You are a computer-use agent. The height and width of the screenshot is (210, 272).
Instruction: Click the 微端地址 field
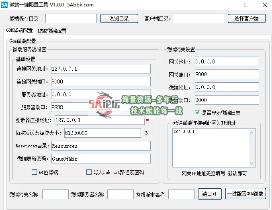[x=227, y=87]
